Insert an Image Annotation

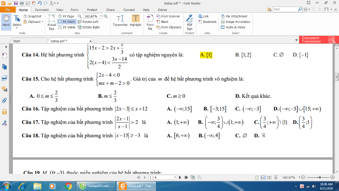pyautogui.click(x=236, y=22)
